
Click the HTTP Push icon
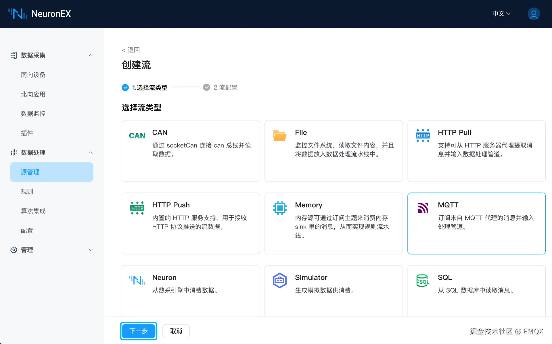[137, 208]
